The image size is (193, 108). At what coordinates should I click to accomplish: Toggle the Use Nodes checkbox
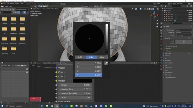tap(61, 63)
